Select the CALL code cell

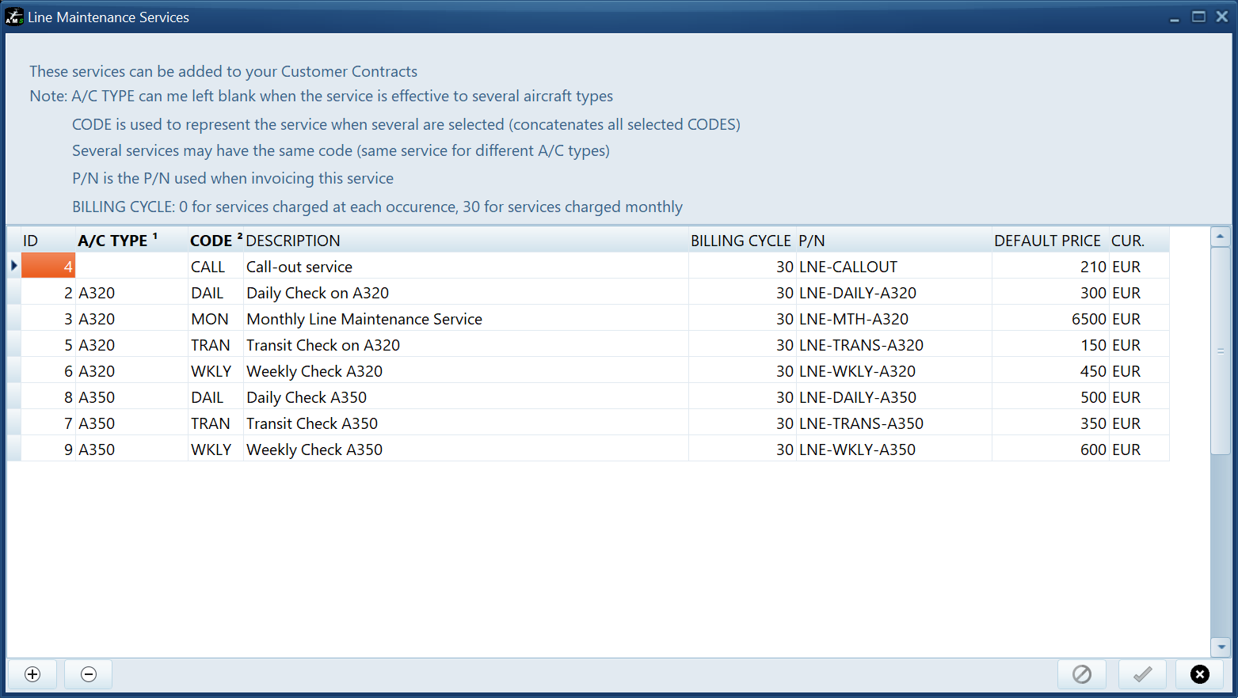[x=215, y=267]
